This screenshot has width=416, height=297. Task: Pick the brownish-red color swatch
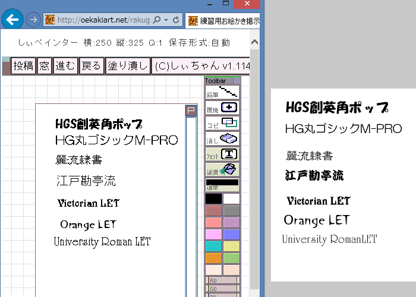[213, 210]
